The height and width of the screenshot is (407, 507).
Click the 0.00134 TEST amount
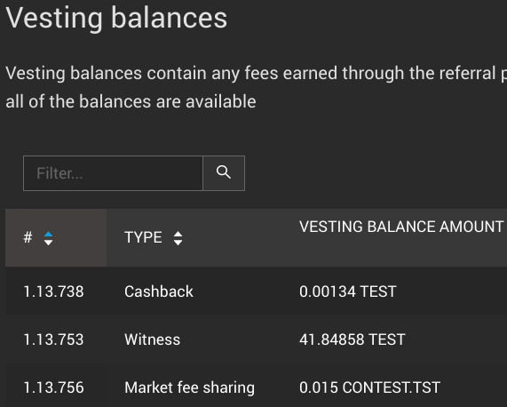pyautogui.click(x=347, y=291)
